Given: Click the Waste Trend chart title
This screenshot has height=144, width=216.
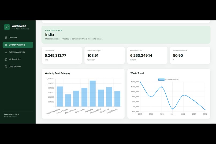Looking at the screenshot, I should (x=137, y=73).
